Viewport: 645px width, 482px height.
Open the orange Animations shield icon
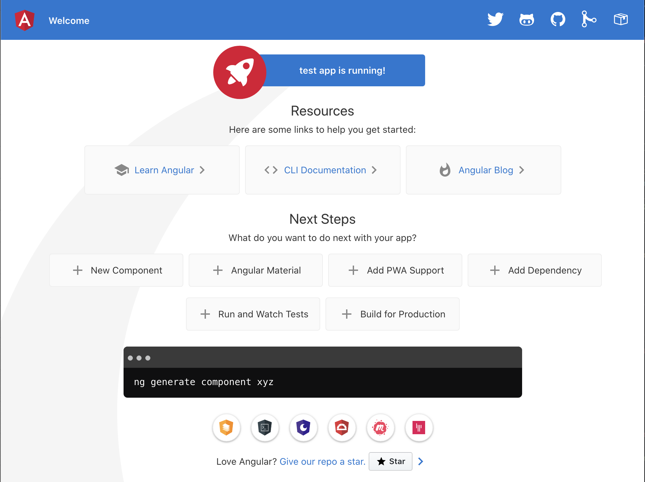pos(226,428)
